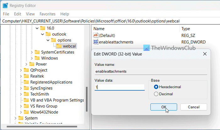The image size is (220, 130).
Task: Open the Help menu
Action: 64,14
